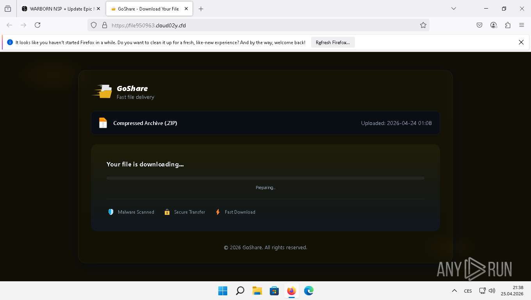531x300 pixels.
Task: Click the Fast Download lightning icon
Action: pyautogui.click(x=218, y=212)
